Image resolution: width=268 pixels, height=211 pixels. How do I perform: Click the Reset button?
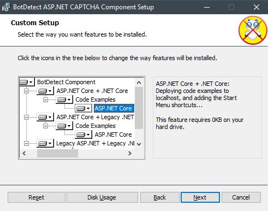(37, 197)
